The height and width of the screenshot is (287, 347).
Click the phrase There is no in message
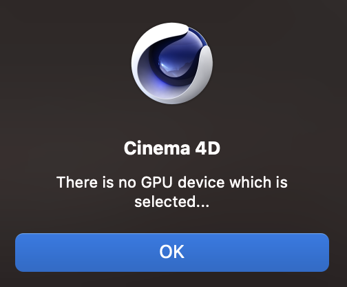[96, 182]
